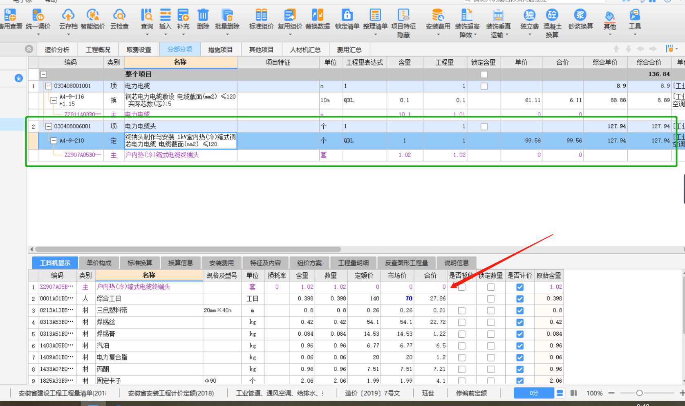Screen dimensions: 685x406
Task: Collapse quota A4-9-210 sub-row
Action: tap(54, 141)
